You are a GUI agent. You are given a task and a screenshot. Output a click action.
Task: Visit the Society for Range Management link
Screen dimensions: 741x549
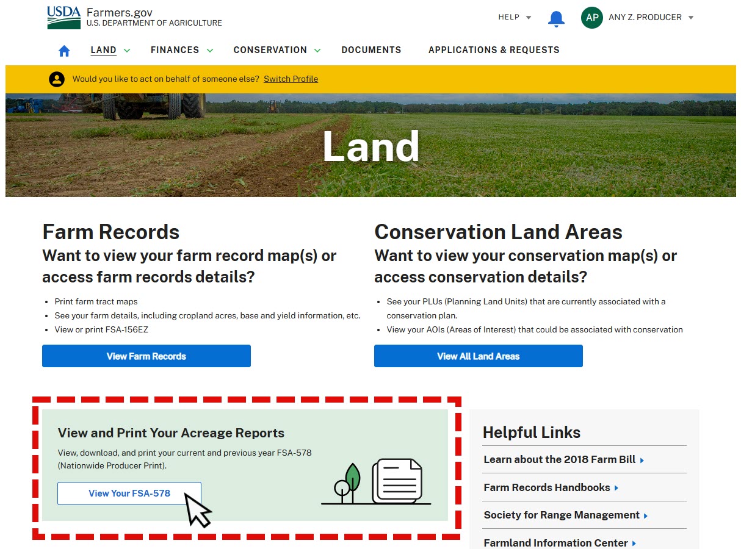pyautogui.click(x=561, y=515)
